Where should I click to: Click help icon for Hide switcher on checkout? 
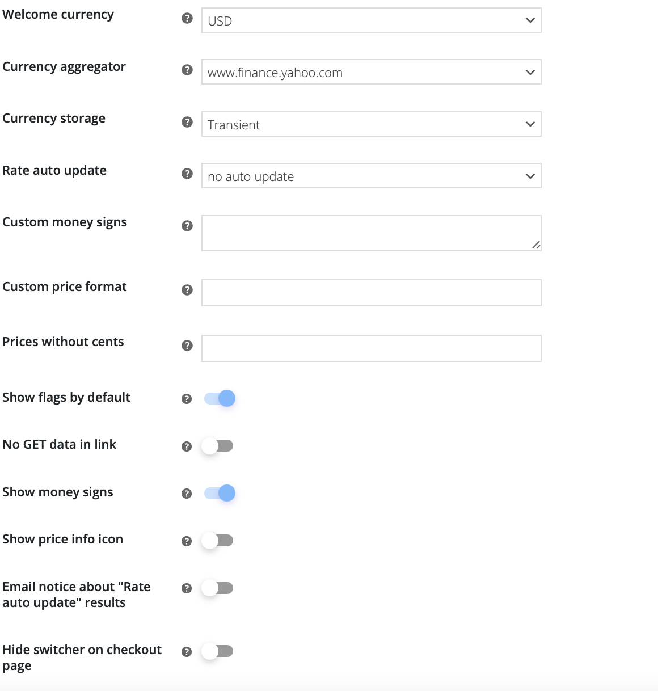pos(187,652)
